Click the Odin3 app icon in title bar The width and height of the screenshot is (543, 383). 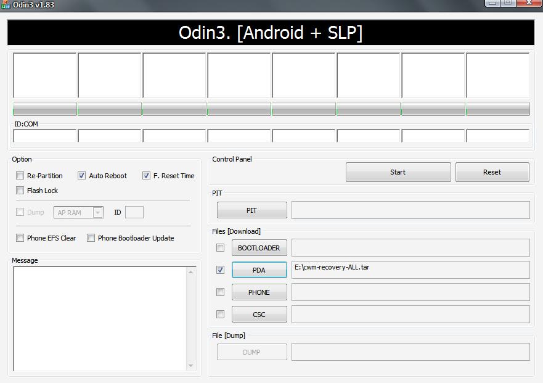[x=6, y=4]
